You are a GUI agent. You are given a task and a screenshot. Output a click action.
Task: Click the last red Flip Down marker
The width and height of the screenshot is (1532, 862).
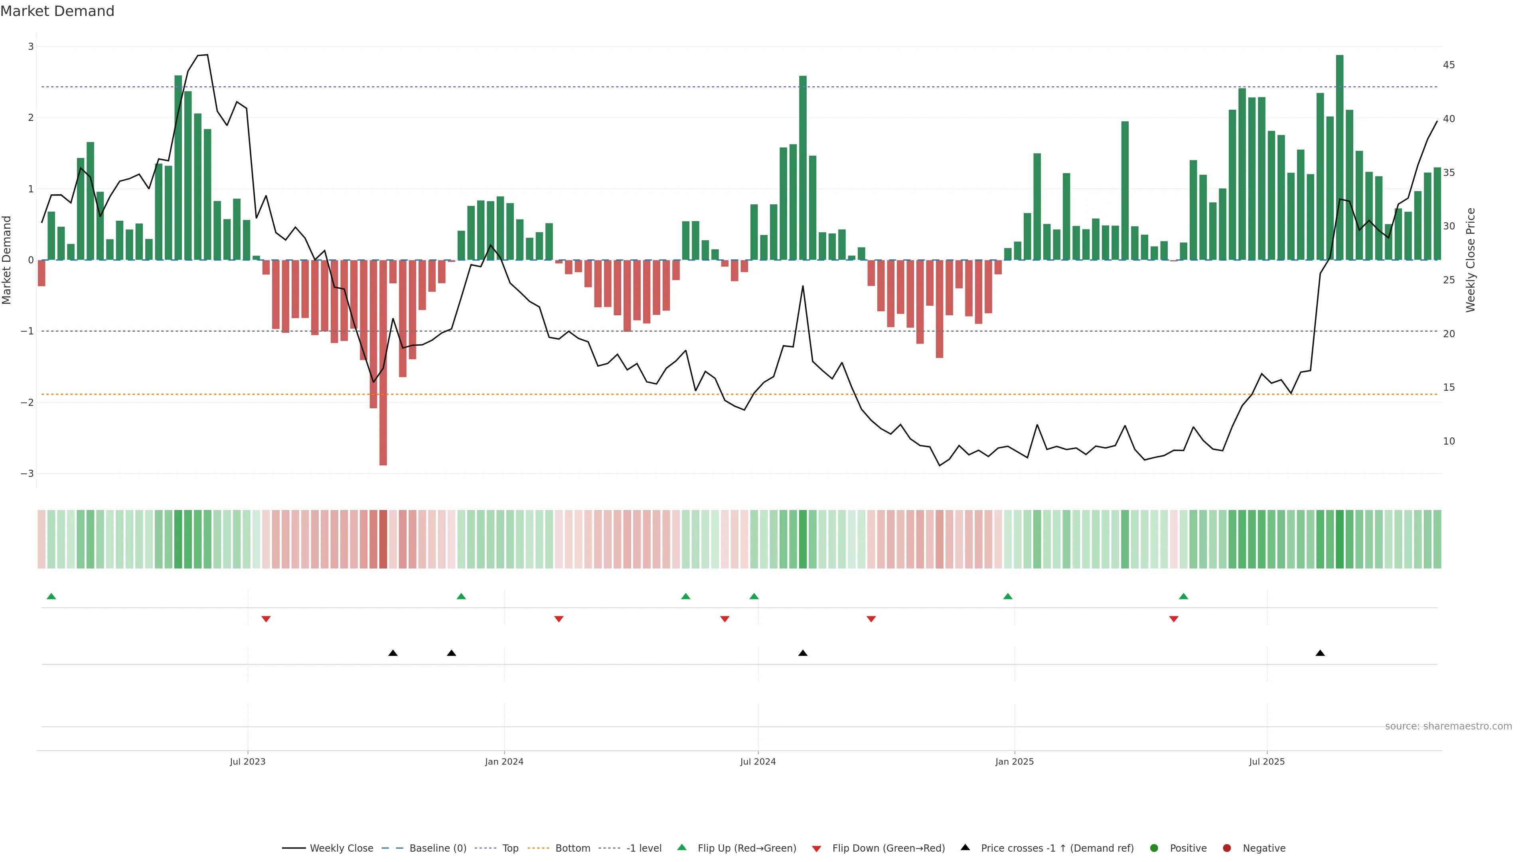tap(1173, 619)
